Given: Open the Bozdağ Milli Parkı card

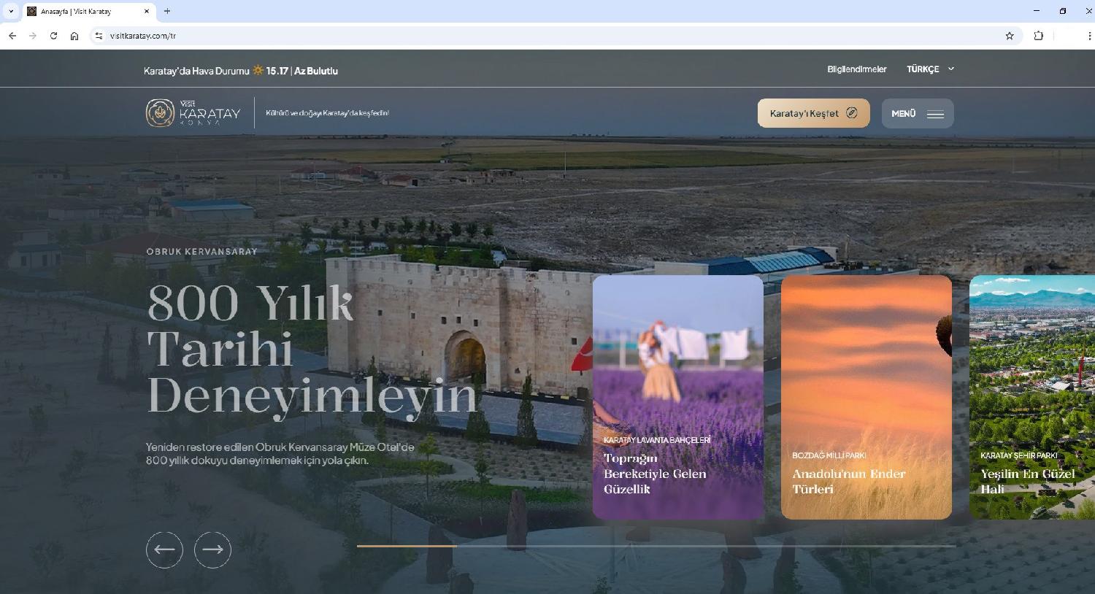Looking at the screenshot, I should coord(866,397).
